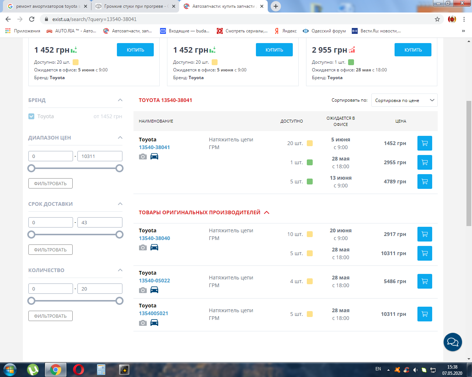Reload the page in browser
This screenshot has width=472, height=377.
[32, 19]
